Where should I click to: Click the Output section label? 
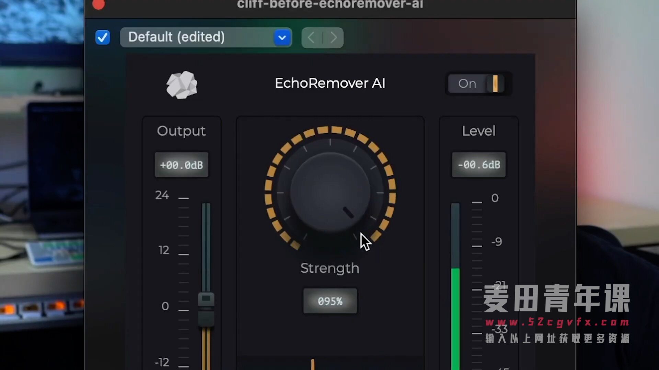(181, 131)
